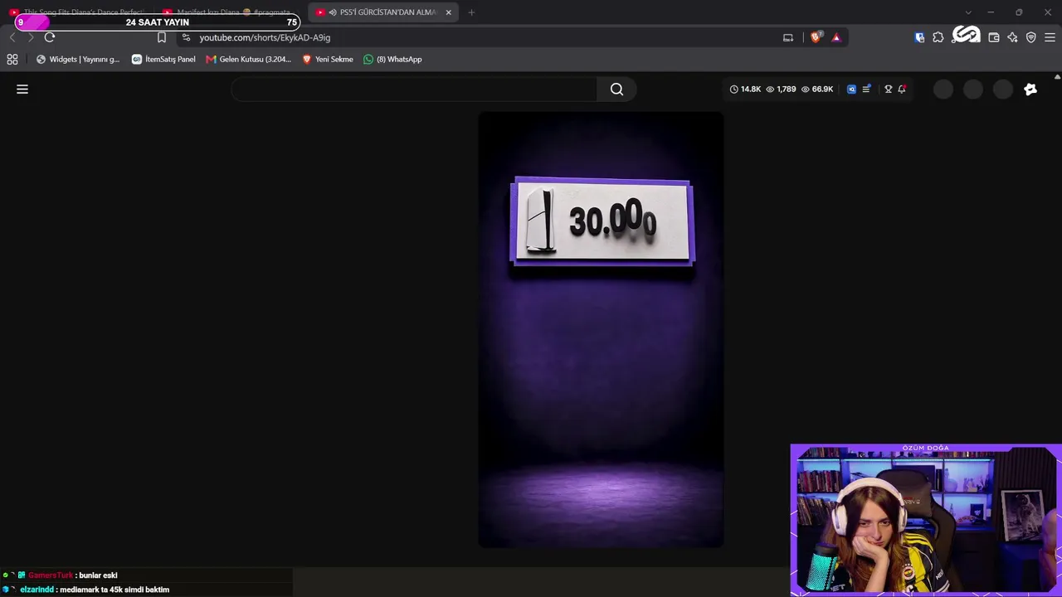Open the bookmarks grid apps icon

12,59
